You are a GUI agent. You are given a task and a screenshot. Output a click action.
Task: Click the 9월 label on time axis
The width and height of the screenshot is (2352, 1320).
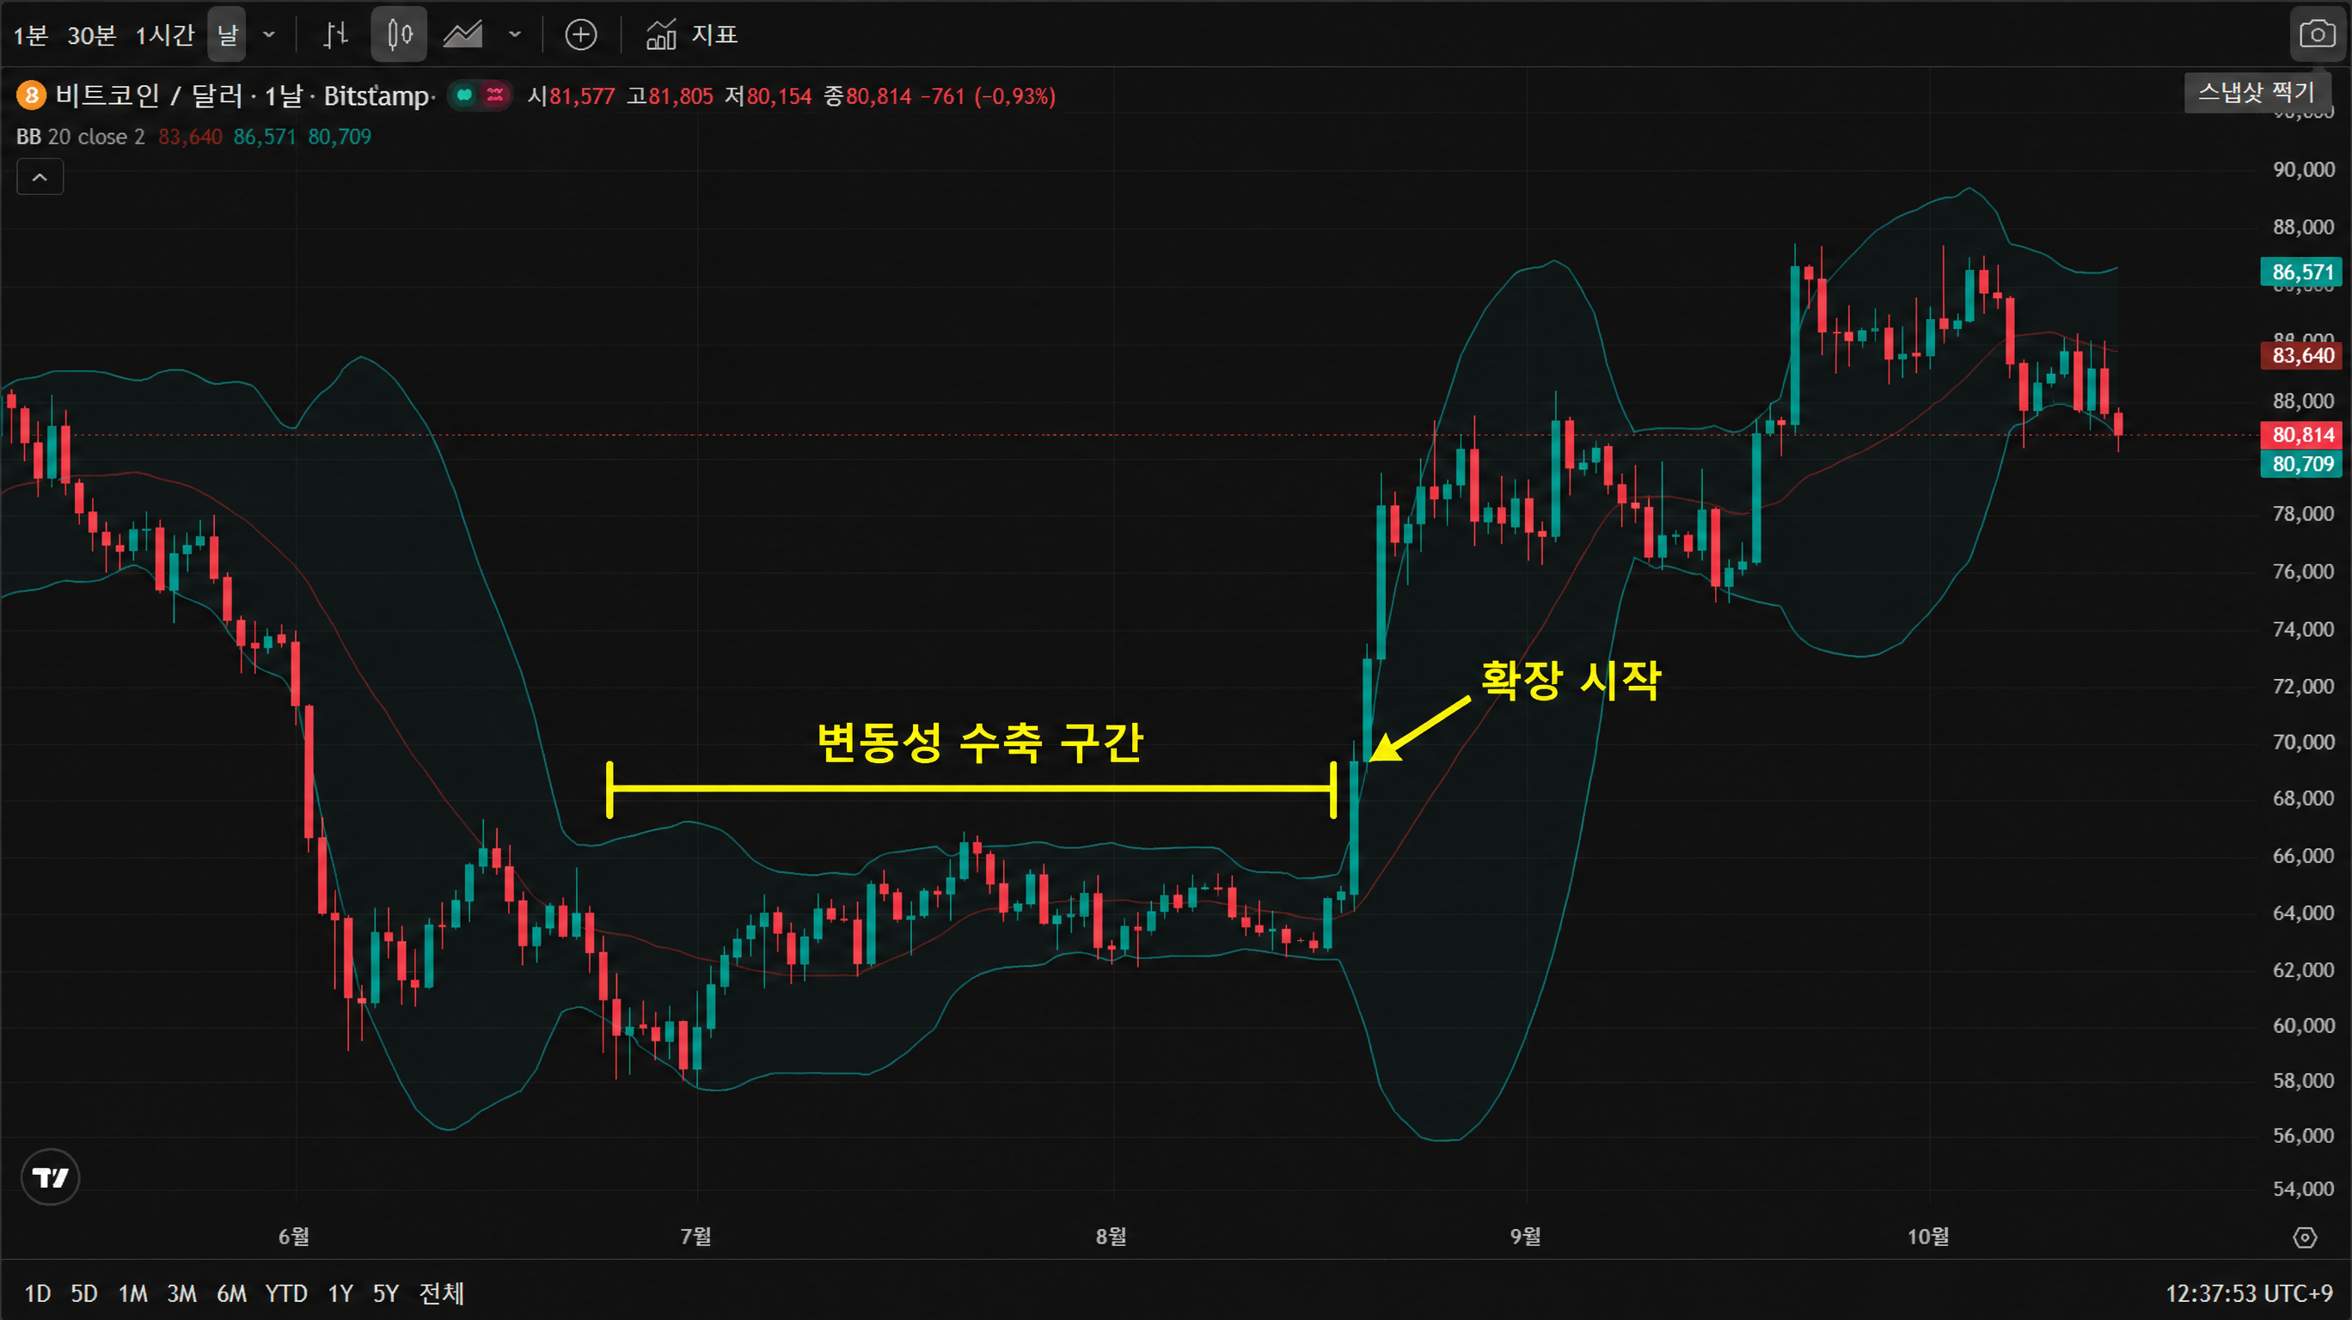click(1525, 1236)
